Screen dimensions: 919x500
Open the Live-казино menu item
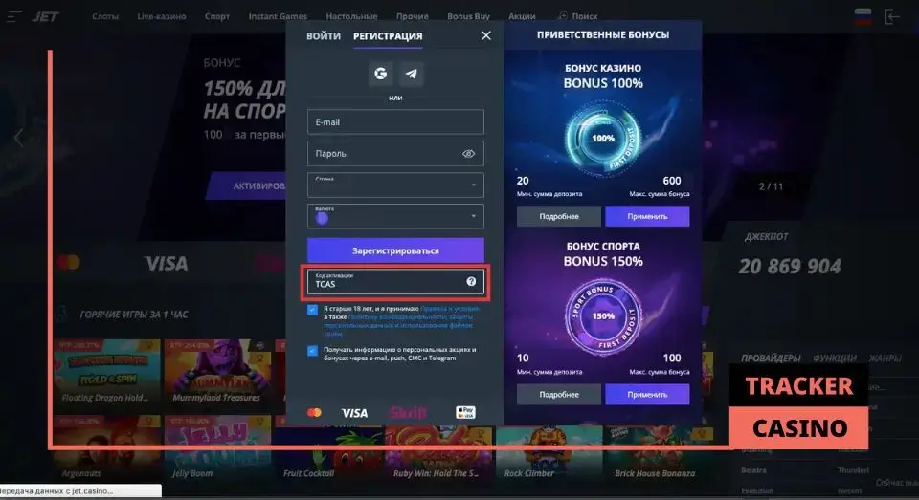pos(162,16)
